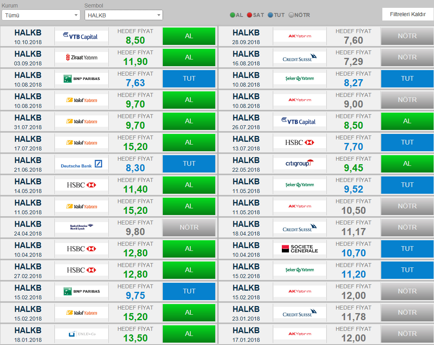The image size is (434, 345).
Task: Click the date 10.10.2018
Action: click(x=28, y=42)
